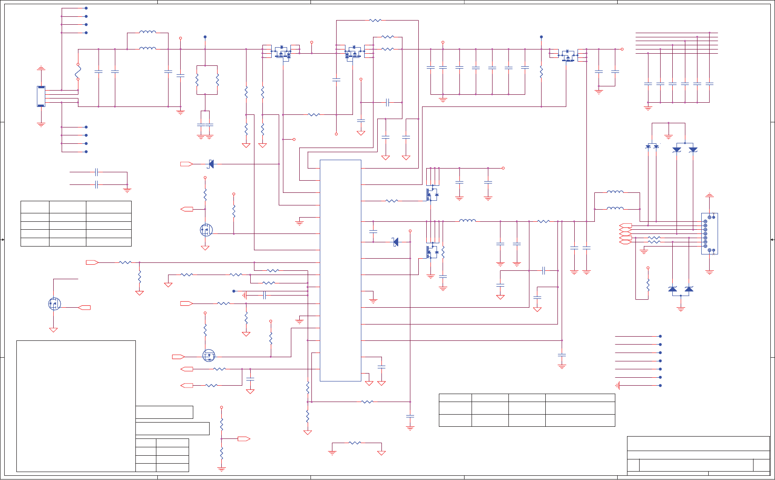Select the leftmost power MOSFET on the top rail
Screen dimensions: 775x480
pos(282,52)
